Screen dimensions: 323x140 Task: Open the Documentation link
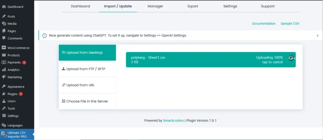(264, 24)
